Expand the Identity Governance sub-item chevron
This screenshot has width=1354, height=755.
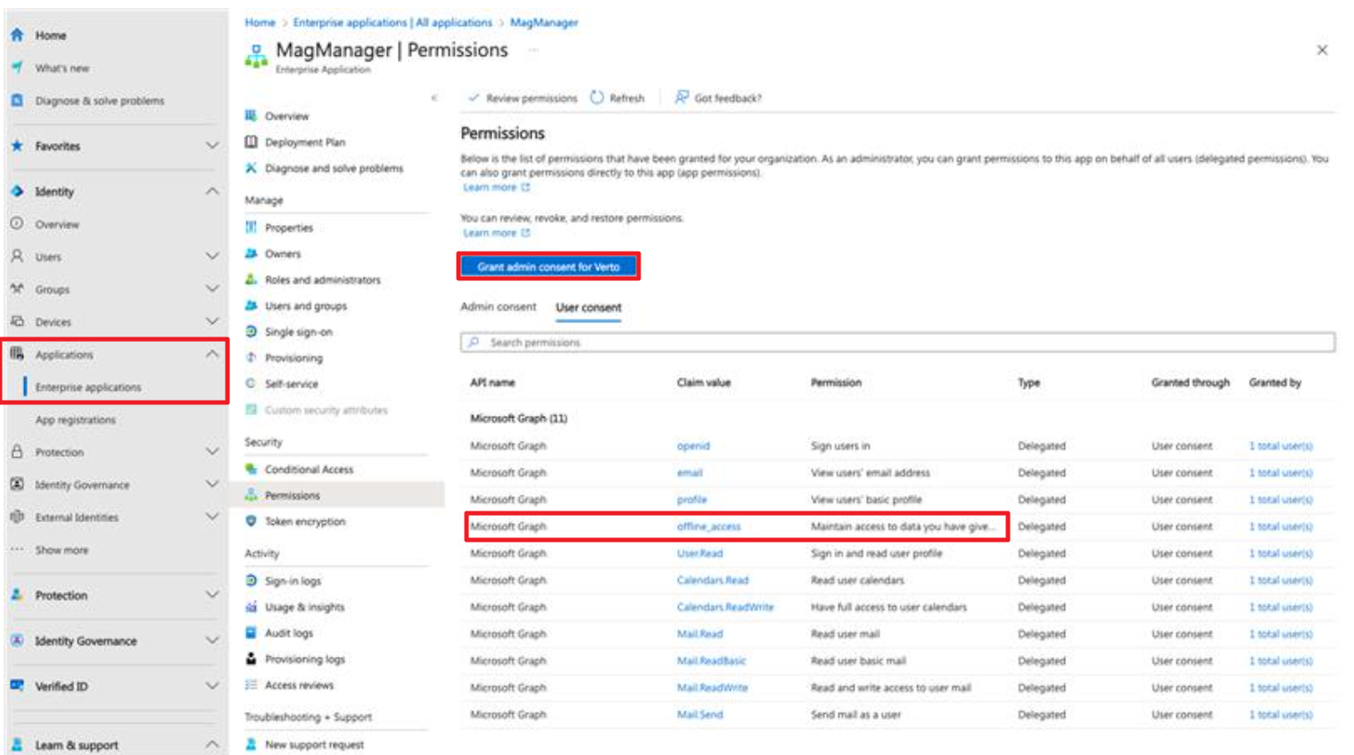coord(212,485)
